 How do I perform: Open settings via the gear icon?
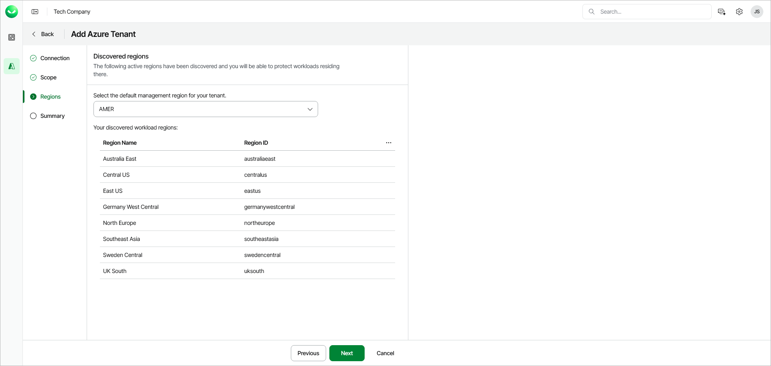pos(739,12)
